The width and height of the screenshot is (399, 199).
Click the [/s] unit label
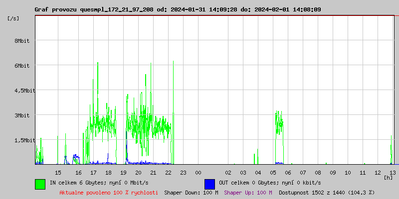click(x=14, y=18)
